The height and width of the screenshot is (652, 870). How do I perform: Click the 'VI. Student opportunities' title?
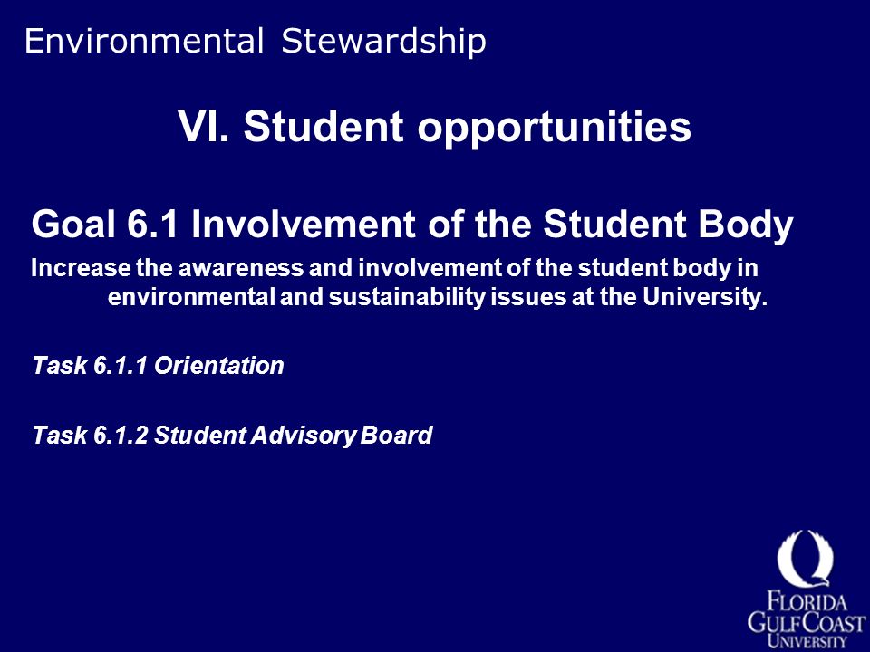[434, 127]
